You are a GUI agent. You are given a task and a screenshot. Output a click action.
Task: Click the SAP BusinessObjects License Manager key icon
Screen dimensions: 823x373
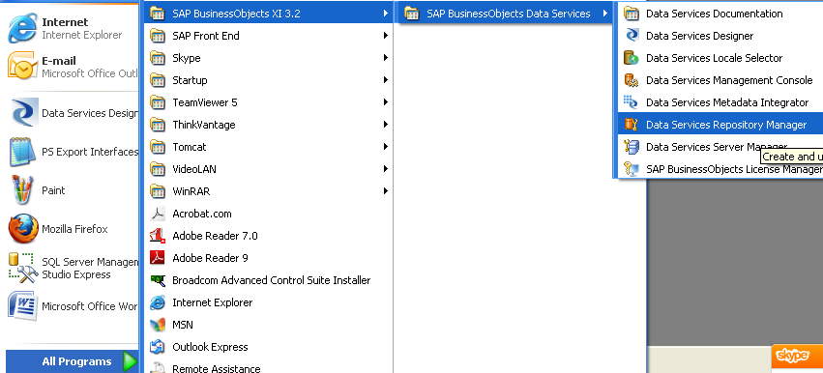coord(632,169)
